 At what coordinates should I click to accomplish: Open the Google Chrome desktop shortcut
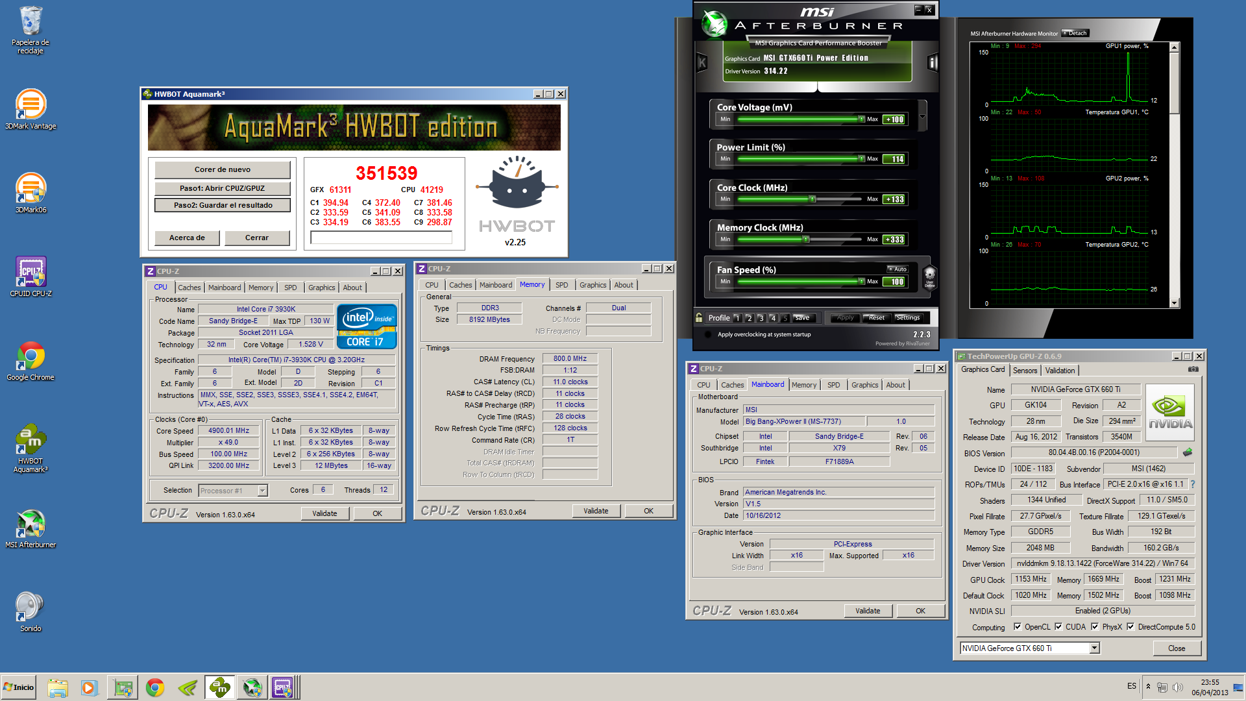[31, 360]
